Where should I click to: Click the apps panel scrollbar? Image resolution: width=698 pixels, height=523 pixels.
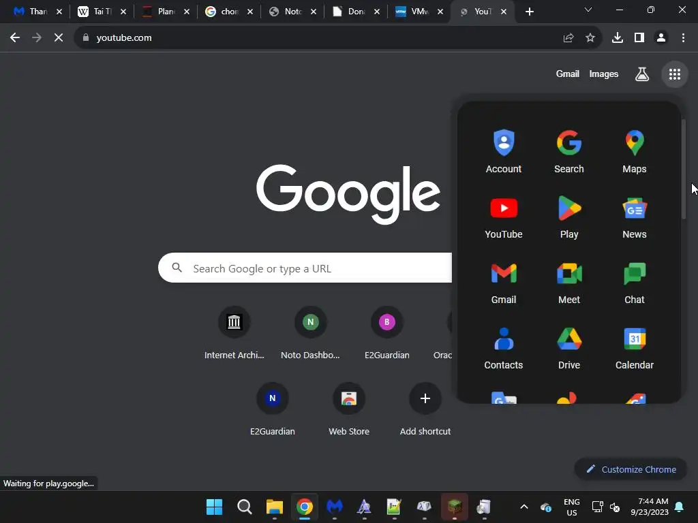(x=684, y=169)
